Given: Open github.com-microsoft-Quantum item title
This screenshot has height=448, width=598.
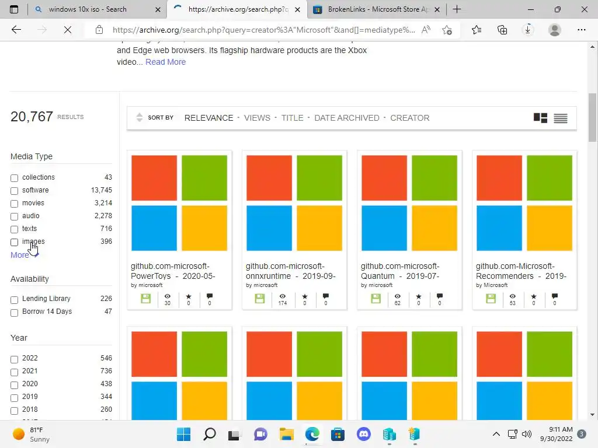Looking at the screenshot, I should (400, 271).
